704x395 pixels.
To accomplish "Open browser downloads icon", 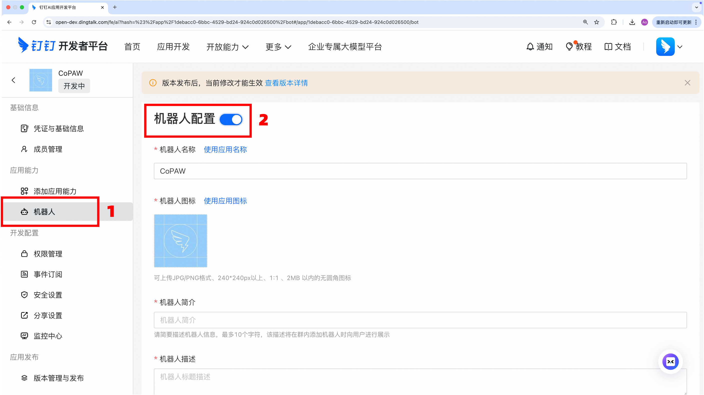I will (x=632, y=22).
